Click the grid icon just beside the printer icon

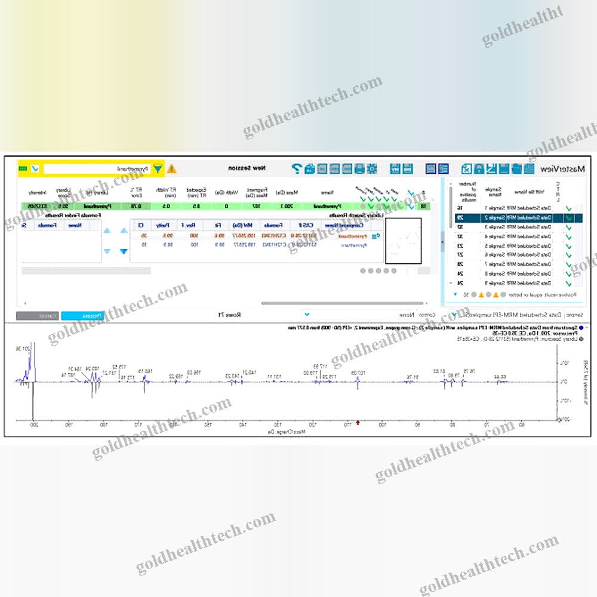347,169
